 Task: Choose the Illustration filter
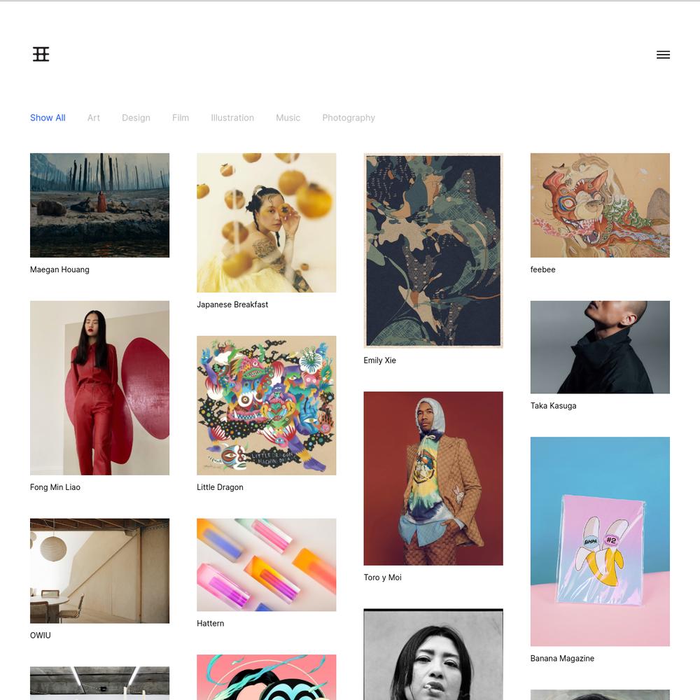[x=232, y=118]
